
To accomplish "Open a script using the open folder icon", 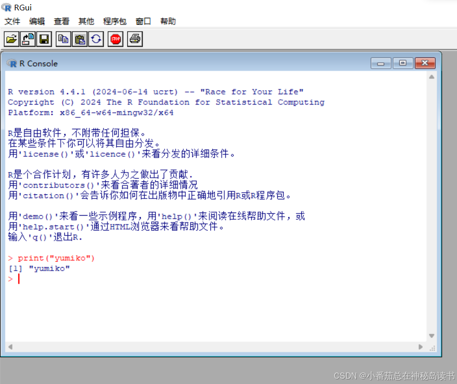I will pos(11,38).
